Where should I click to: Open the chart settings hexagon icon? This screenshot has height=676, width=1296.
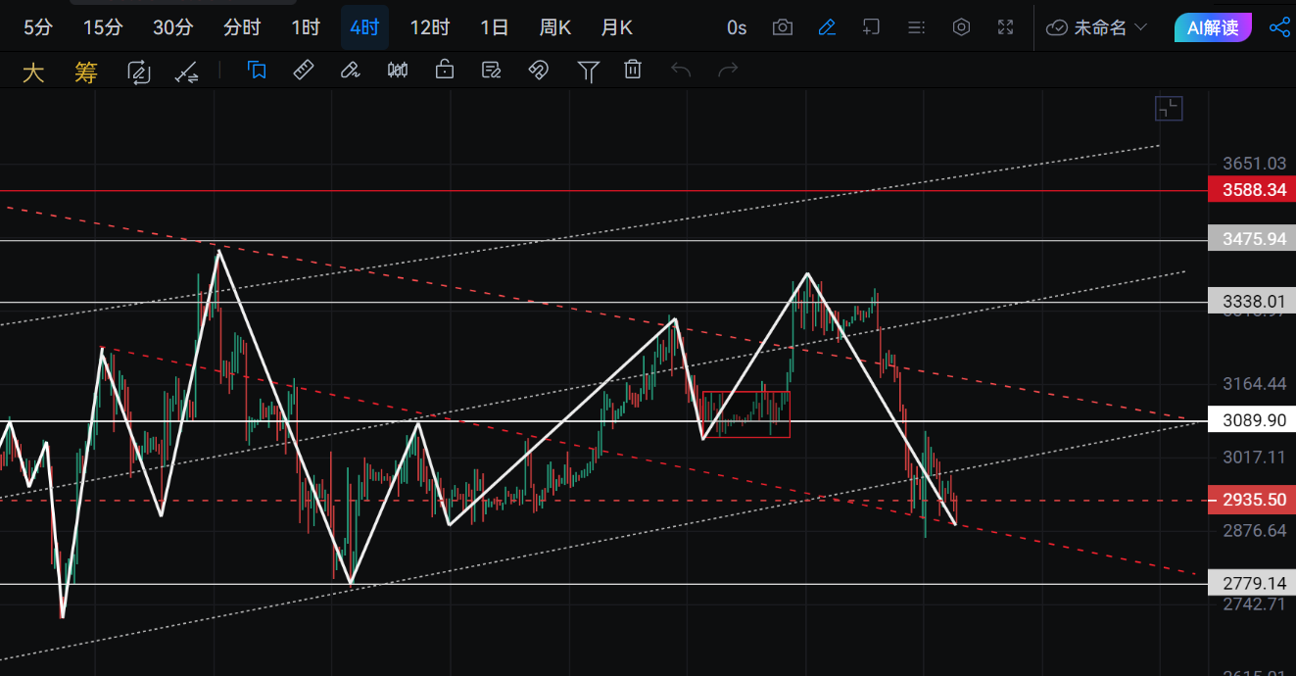pos(961,27)
